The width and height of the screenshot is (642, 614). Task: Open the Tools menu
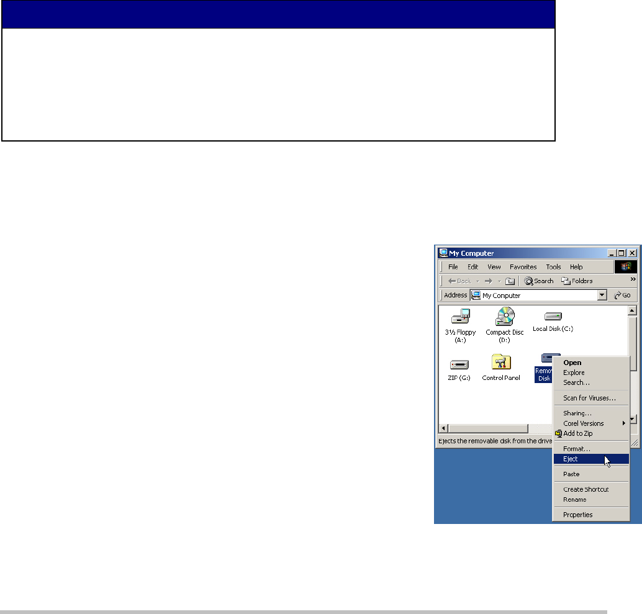554,267
